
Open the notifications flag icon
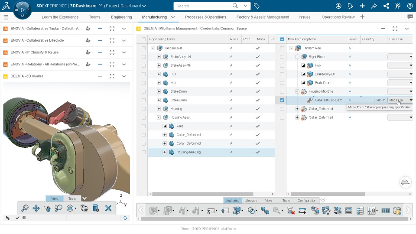click(350, 6)
